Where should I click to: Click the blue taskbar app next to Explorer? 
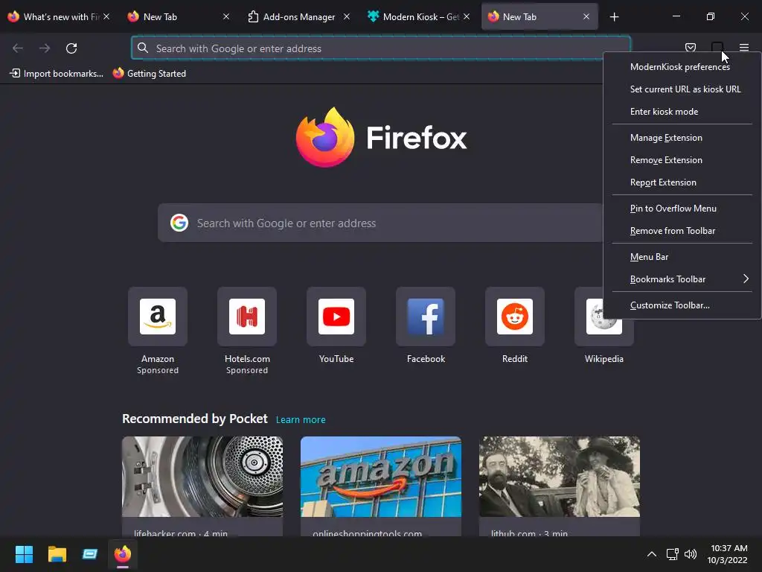point(90,554)
